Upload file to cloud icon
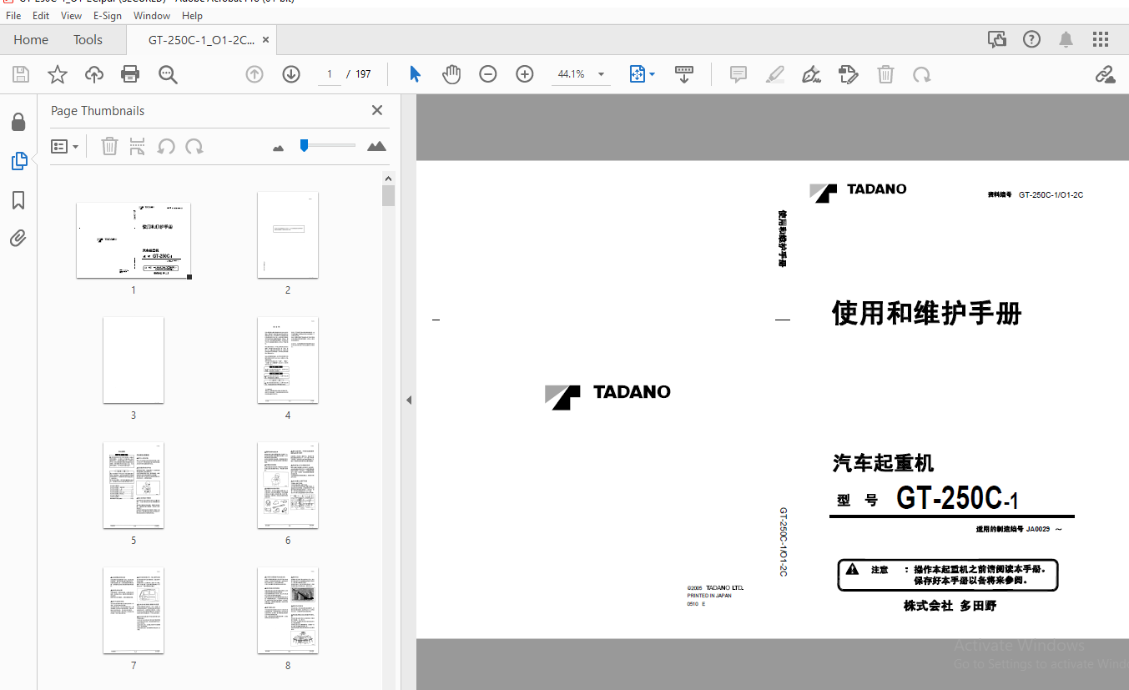 pos(94,74)
